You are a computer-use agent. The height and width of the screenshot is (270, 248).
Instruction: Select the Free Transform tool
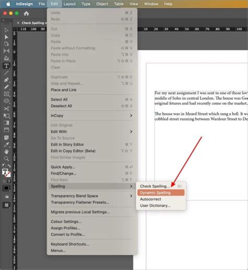point(6,116)
